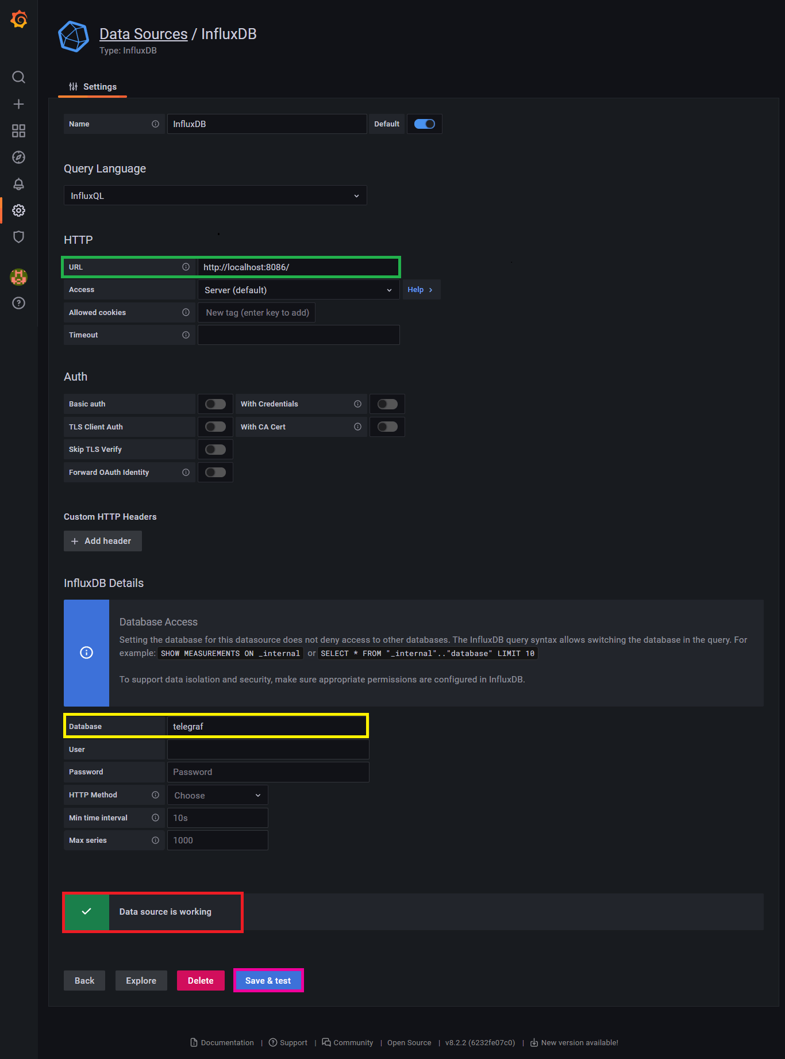Open the HTTP Method Choose dropdown
Image resolution: width=785 pixels, height=1059 pixels.
pos(217,795)
